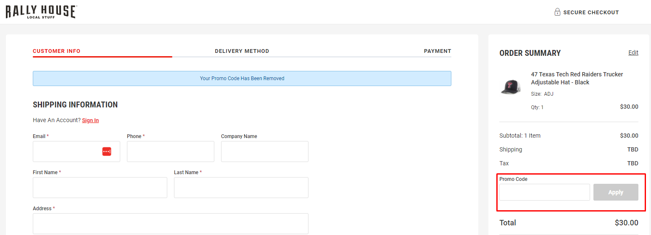Image resolution: width=651 pixels, height=235 pixels.
Task: Go to the Delivery Method step
Action: coord(242,51)
